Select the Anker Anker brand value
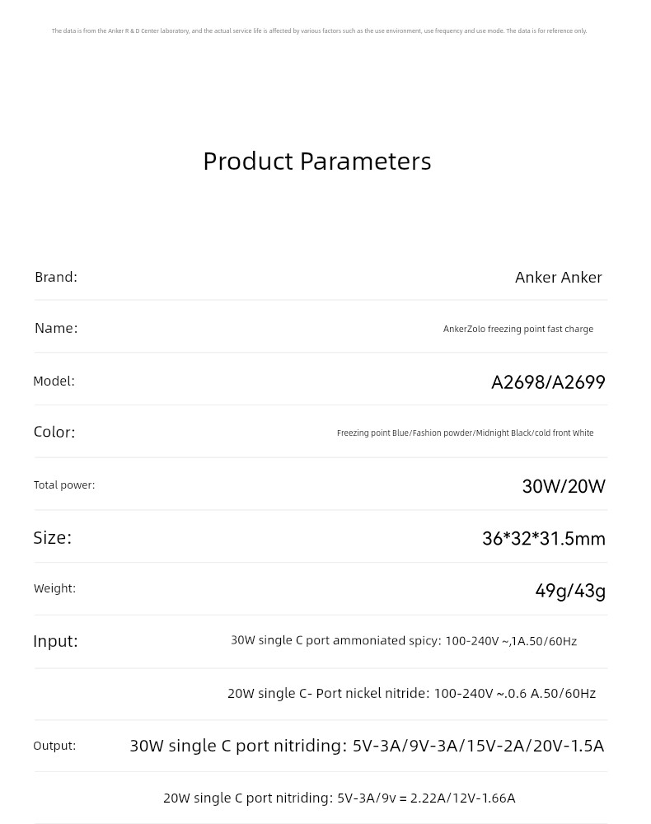651x824 pixels. [558, 278]
